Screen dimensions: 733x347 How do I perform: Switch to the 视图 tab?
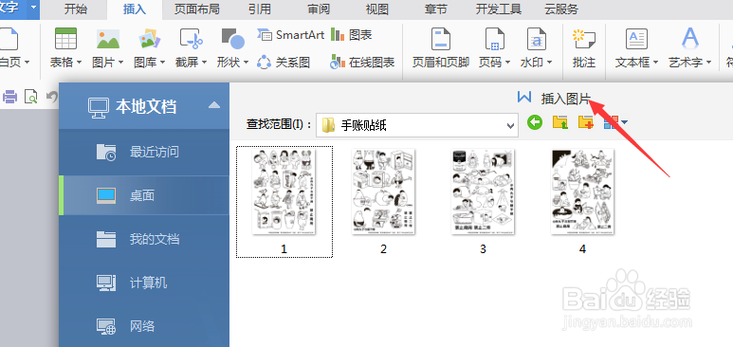tap(377, 9)
